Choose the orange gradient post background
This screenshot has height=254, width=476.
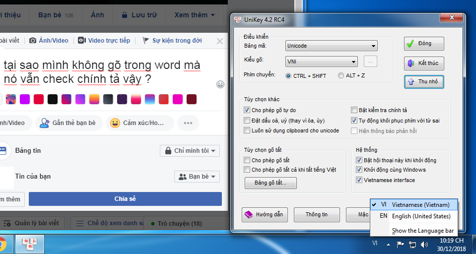pos(94,99)
